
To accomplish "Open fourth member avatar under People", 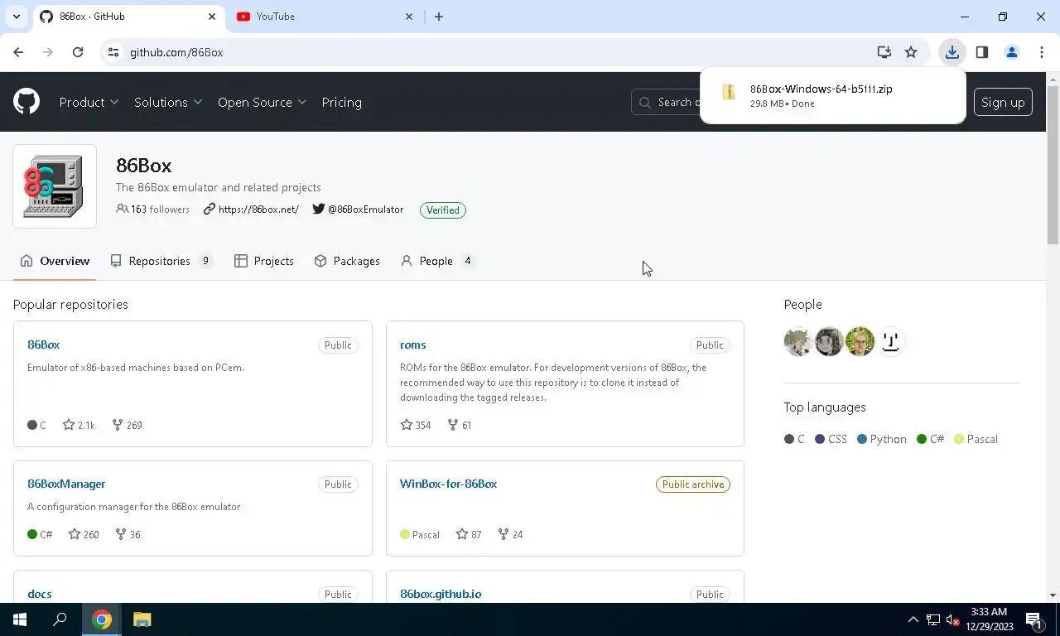I will 890,341.
